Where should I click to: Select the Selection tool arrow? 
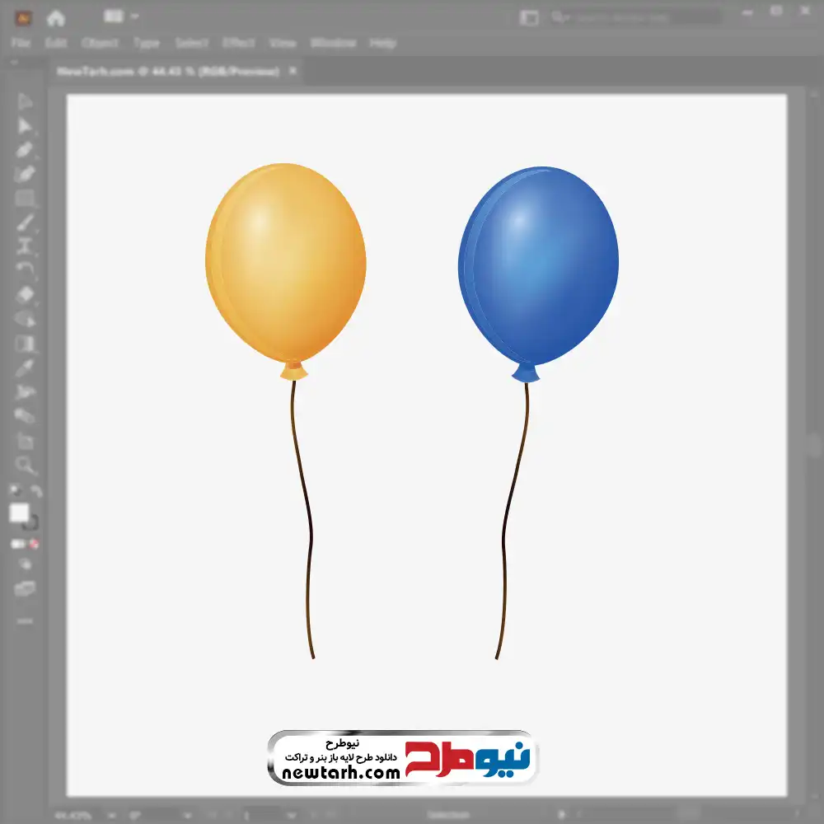coord(25,102)
